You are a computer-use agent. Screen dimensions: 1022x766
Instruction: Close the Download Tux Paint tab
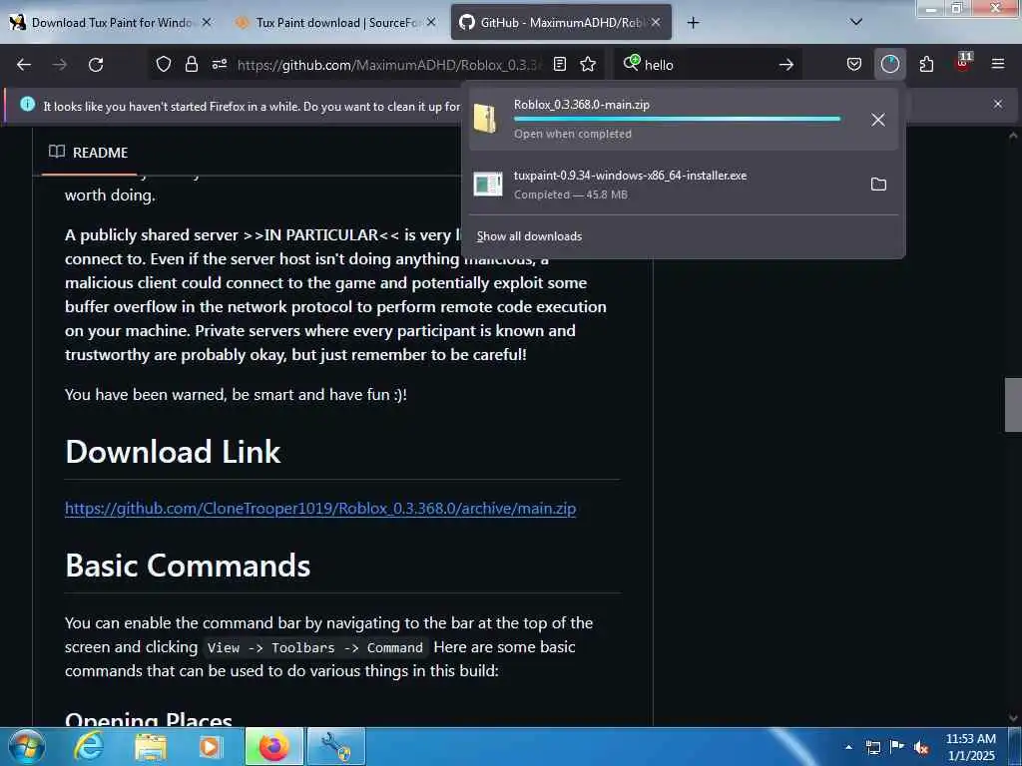pos(207,22)
